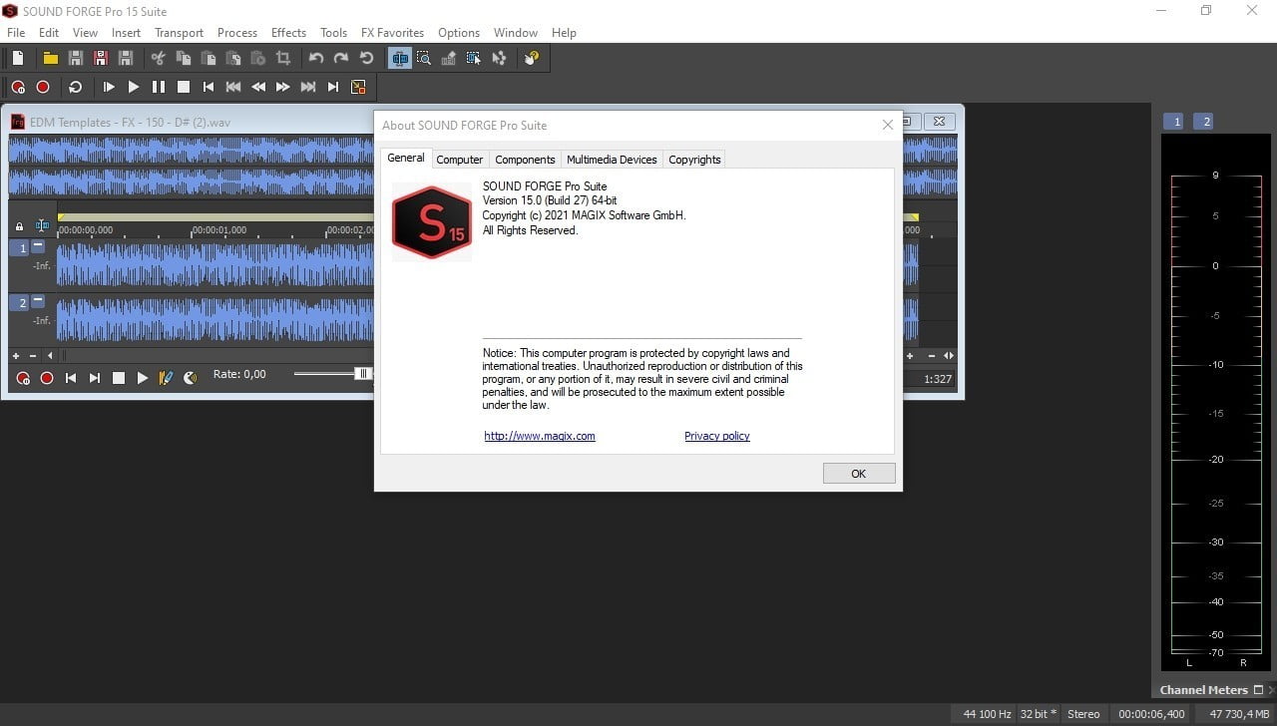Click the Crop/Trim icon in the toolbar
This screenshot has height=726, width=1277.
coord(283,59)
